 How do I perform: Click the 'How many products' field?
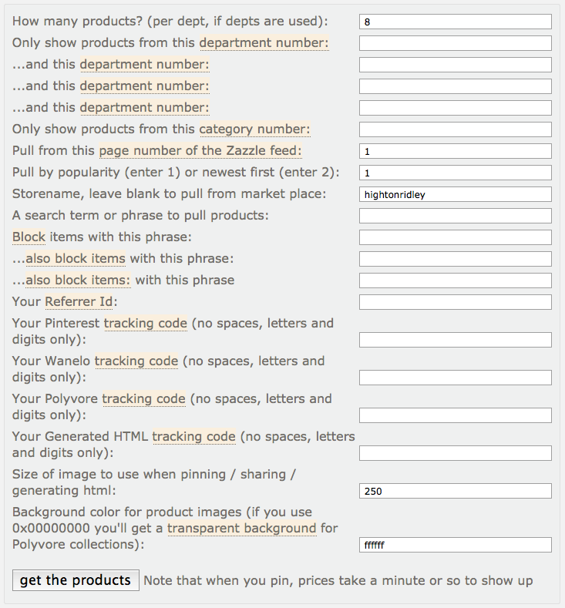[455, 22]
